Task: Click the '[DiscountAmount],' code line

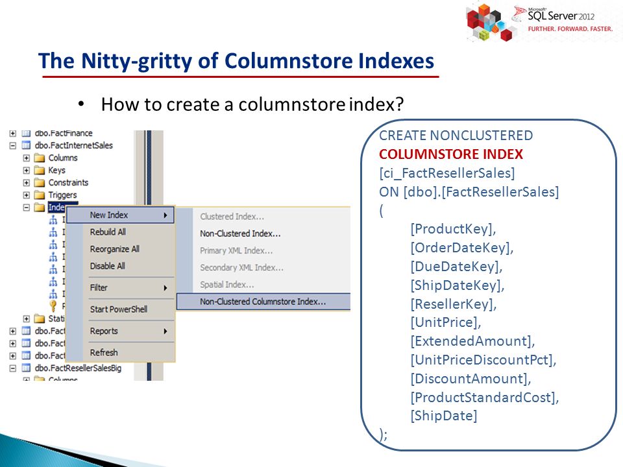Action: pos(471,378)
